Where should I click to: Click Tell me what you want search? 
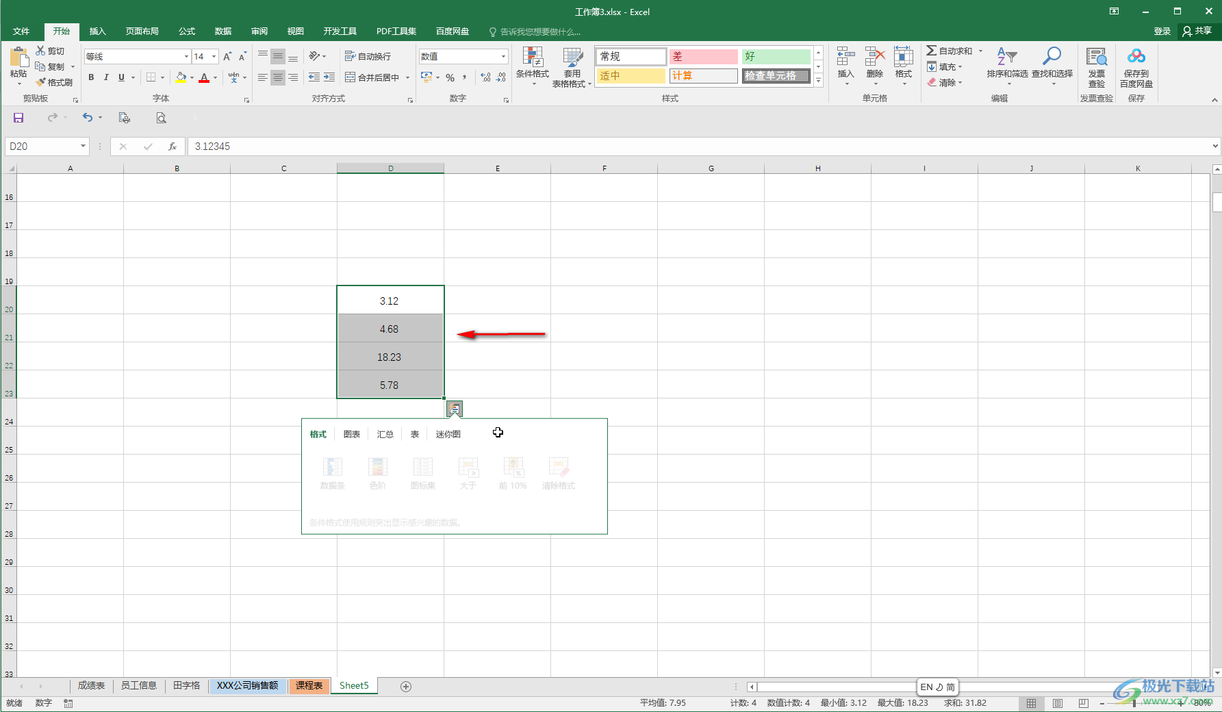pyautogui.click(x=535, y=31)
